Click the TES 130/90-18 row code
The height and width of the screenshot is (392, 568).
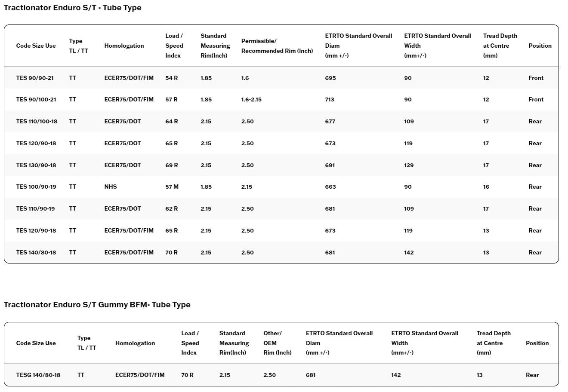(36, 165)
